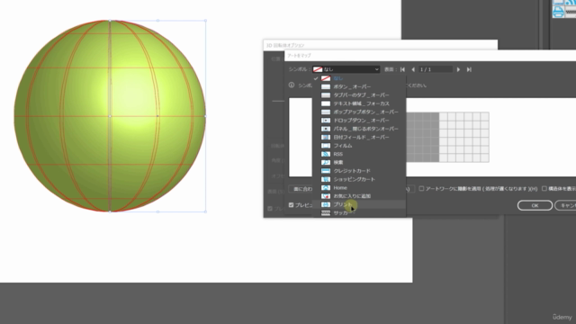576x324 pixels.
Task: Pick サッカー symbol at list bottom
Action: click(x=359, y=213)
